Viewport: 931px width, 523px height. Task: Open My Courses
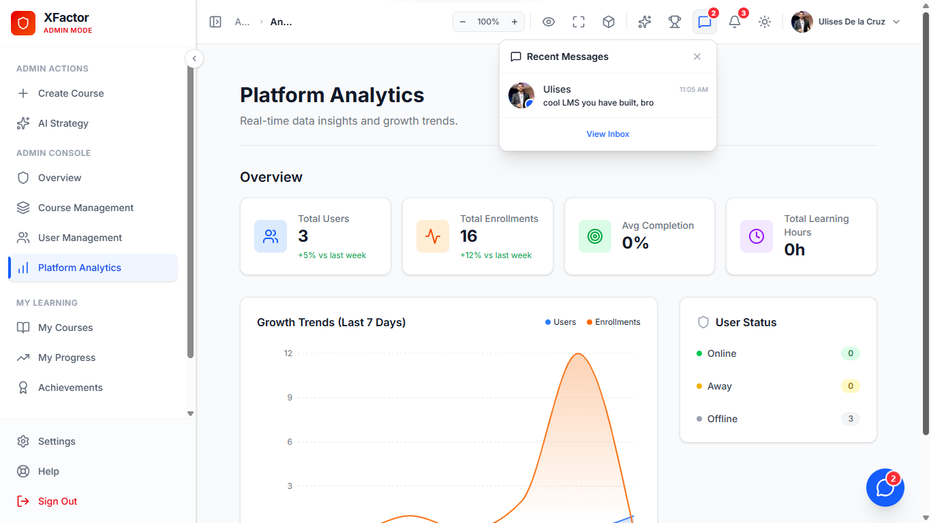(93, 328)
